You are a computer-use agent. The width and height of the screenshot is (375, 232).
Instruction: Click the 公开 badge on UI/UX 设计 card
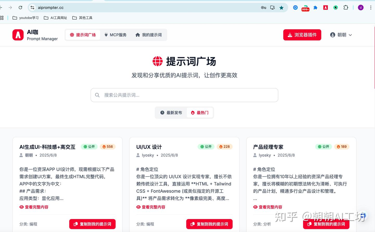point(206,147)
